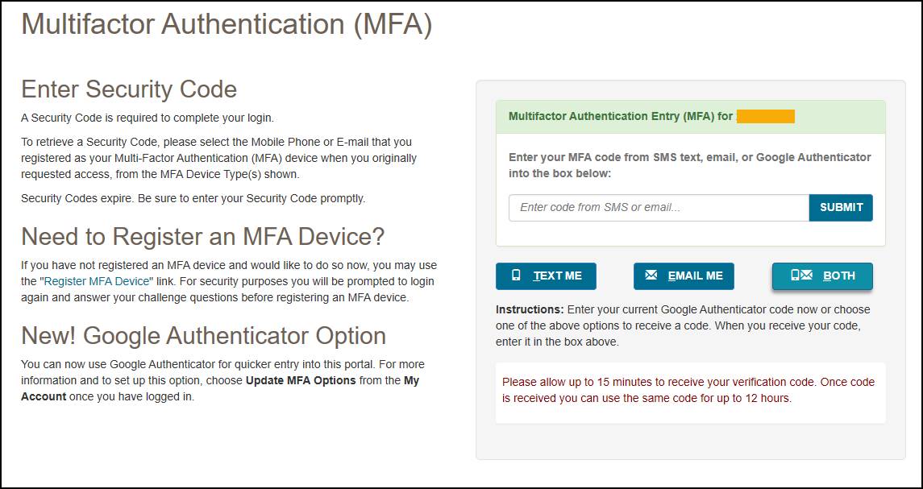The width and height of the screenshot is (923, 489).
Task: Click the Multifactor Authentication (MFA) page title
Action: pyautogui.click(x=227, y=24)
